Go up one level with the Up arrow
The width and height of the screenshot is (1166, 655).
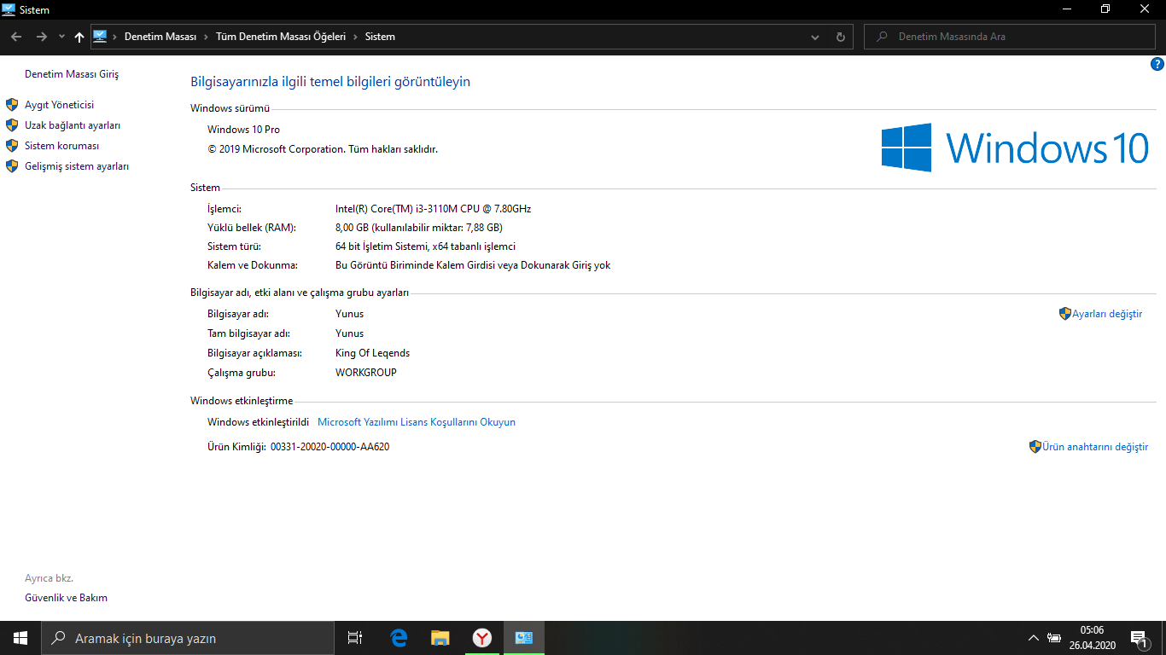point(79,37)
